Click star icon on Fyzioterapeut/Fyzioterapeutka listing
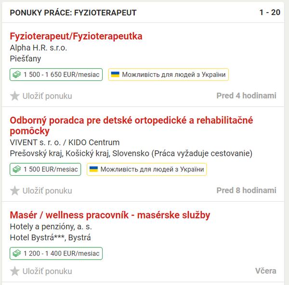Image resolution: width=289 pixels, height=285 pixels. [x=15, y=96]
